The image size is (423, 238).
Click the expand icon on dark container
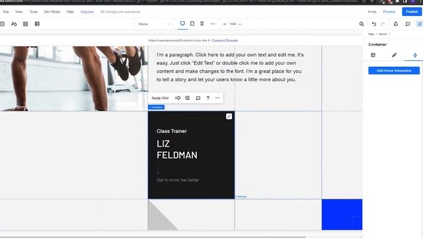(x=229, y=116)
